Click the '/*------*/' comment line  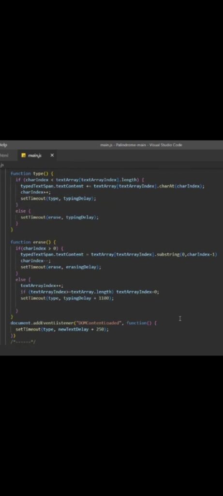(23, 341)
